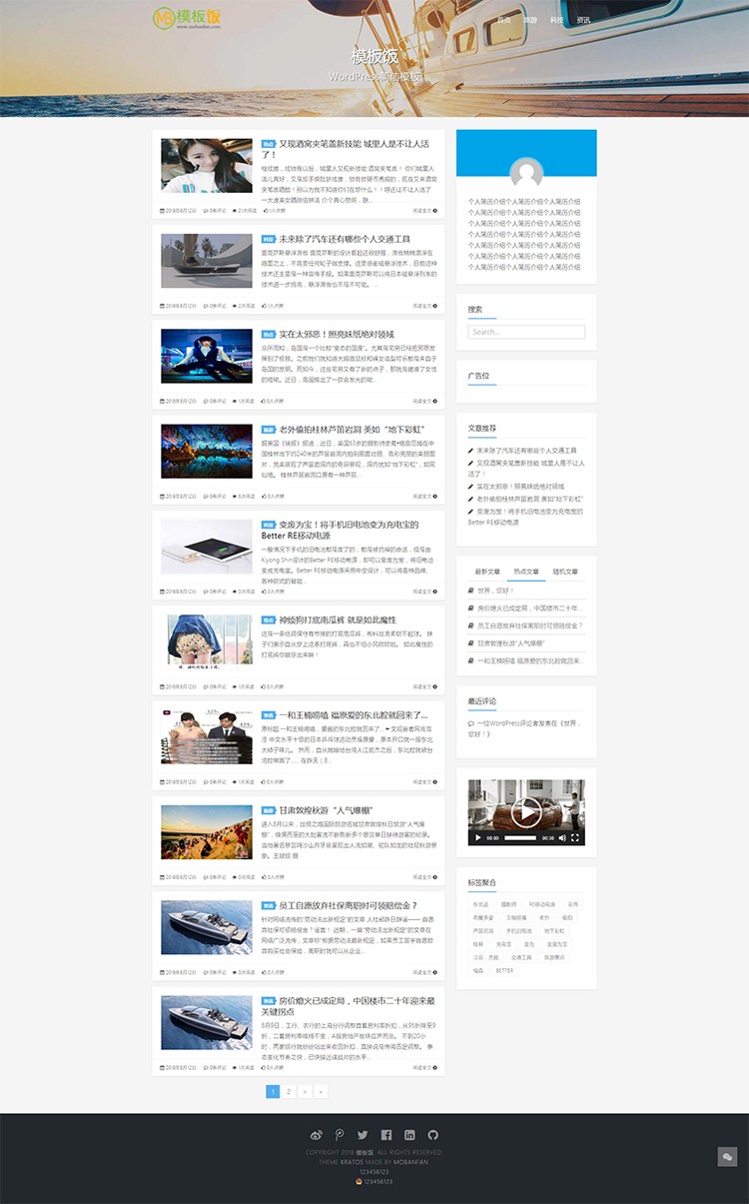Screen dimensions: 749x1204
Task: Click 阅读全文 on first article card
Action: [423, 211]
